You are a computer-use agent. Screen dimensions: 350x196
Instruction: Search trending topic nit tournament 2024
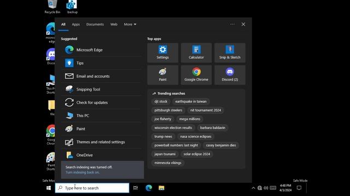[x=206, y=110]
